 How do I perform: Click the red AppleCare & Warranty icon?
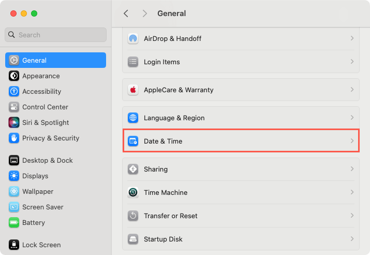pos(133,90)
